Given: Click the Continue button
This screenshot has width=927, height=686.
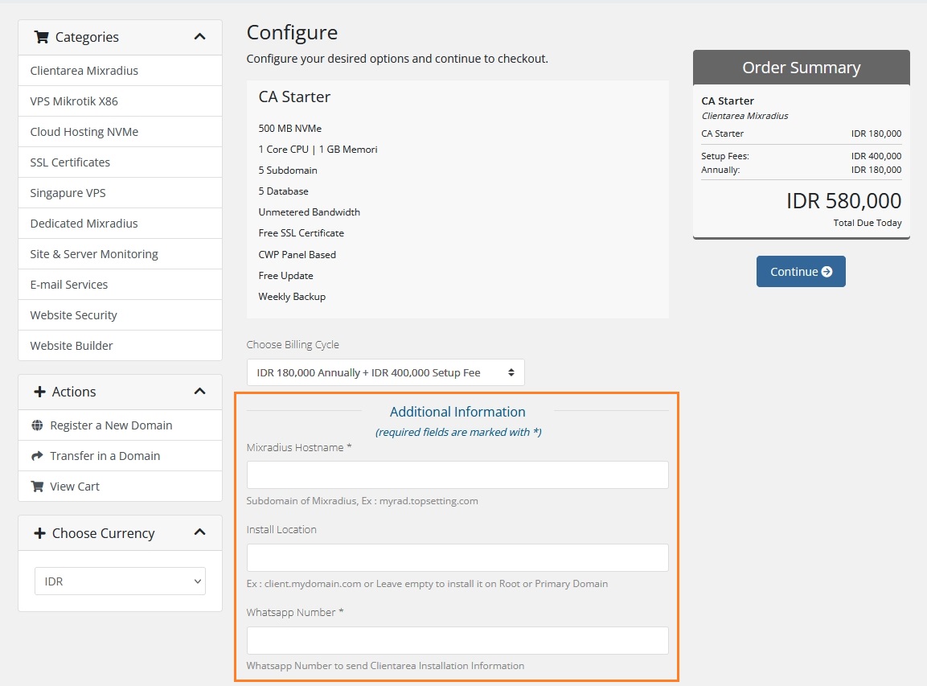Looking at the screenshot, I should pyautogui.click(x=801, y=272).
